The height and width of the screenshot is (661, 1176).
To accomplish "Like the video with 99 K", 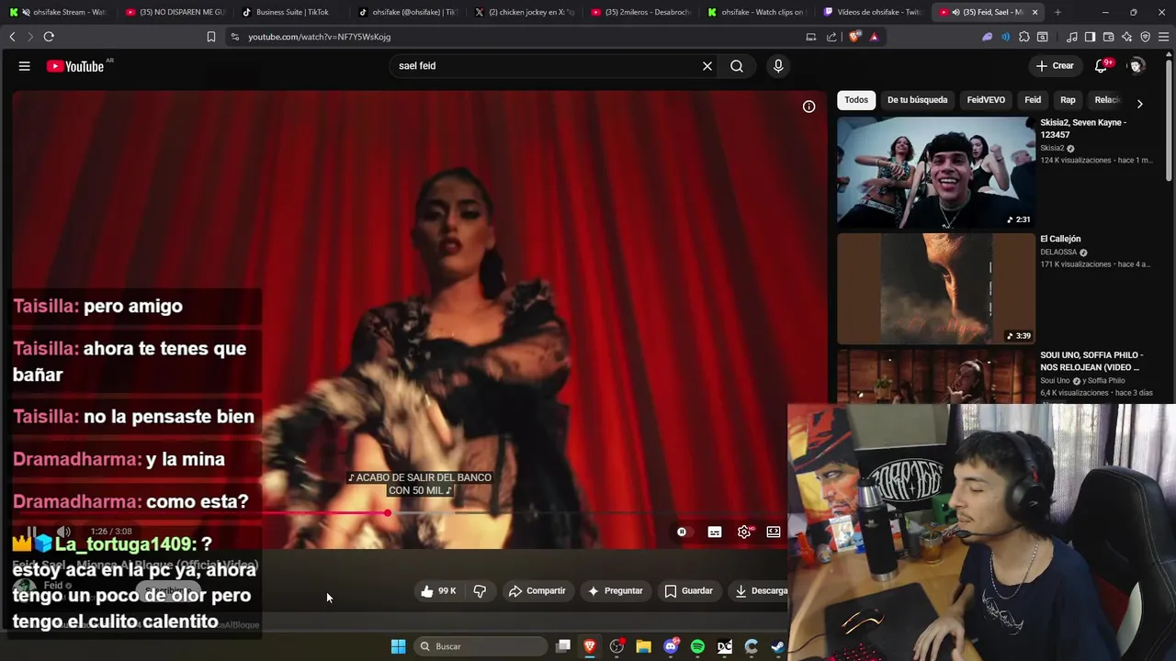I will 438,591.
